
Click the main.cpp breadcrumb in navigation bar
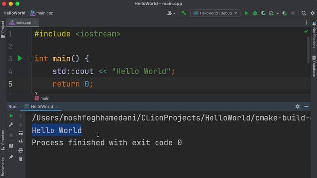coord(42,13)
